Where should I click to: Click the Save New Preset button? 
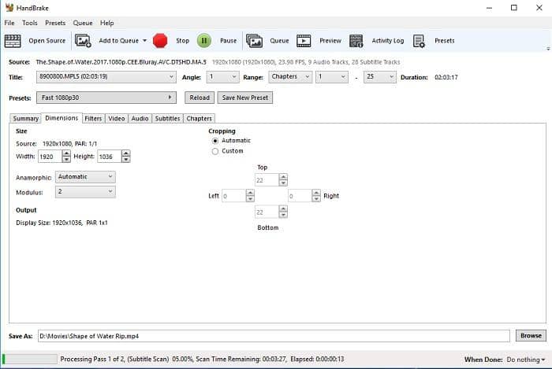click(x=245, y=98)
